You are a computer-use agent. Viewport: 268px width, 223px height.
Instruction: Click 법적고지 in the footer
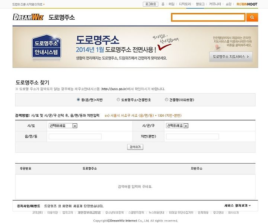[68, 213]
